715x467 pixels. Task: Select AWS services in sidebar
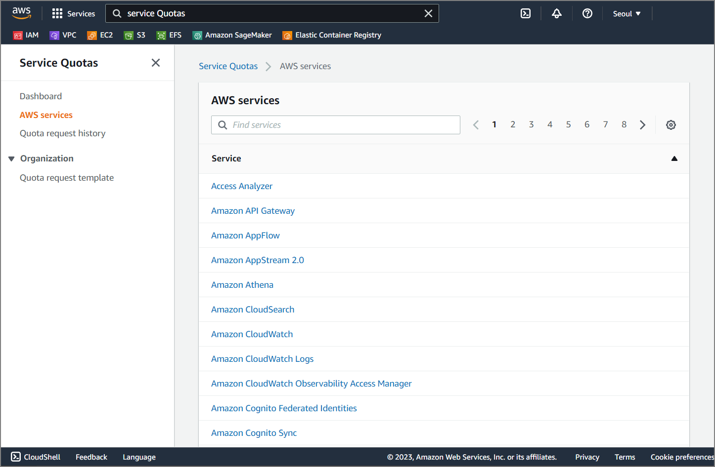click(46, 115)
